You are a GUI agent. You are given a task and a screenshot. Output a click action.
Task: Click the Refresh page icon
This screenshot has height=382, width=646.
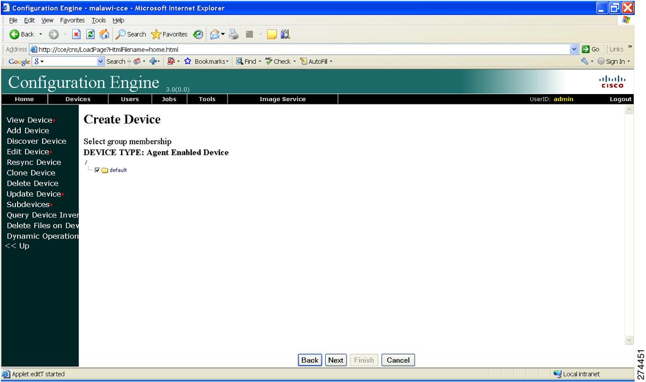tap(90, 34)
